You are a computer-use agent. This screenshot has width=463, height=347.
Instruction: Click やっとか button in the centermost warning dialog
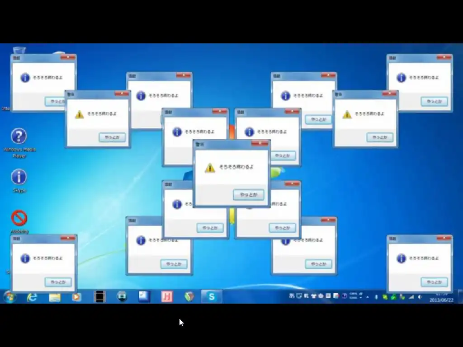coord(249,195)
